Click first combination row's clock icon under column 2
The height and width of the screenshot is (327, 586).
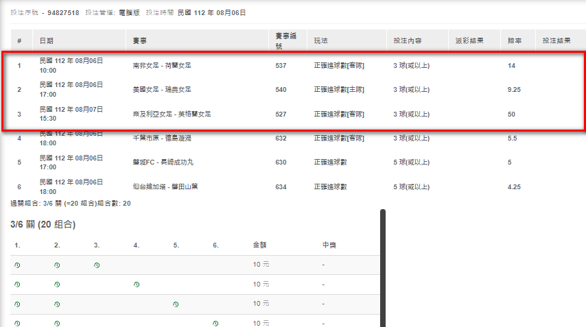[57, 265]
